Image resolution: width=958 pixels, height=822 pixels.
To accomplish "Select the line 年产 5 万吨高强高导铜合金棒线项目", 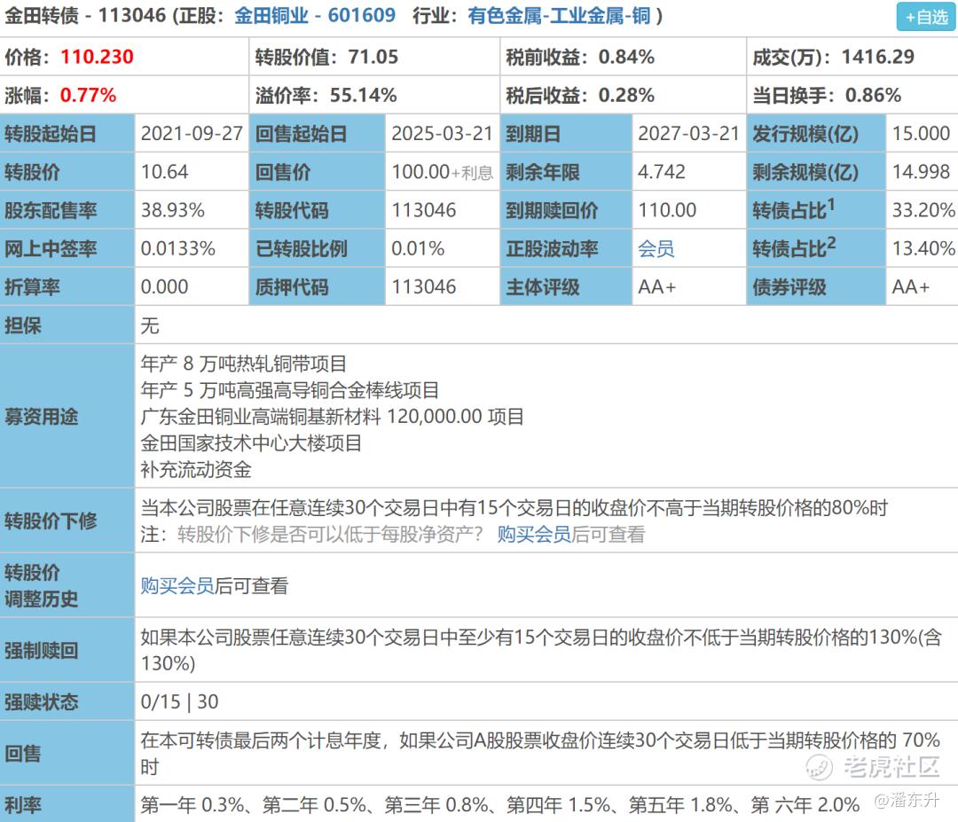I will [x=289, y=390].
